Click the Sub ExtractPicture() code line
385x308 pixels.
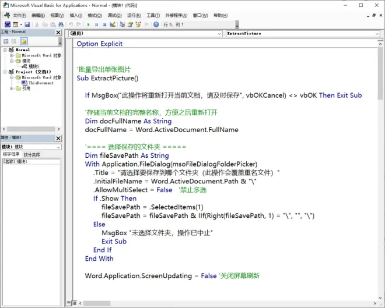click(x=107, y=78)
